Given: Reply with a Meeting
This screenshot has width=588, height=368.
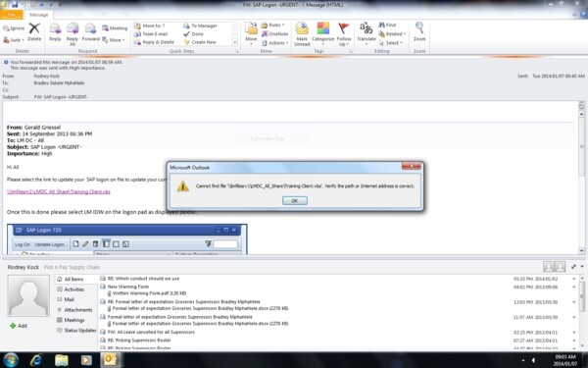Looking at the screenshot, I should click(x=115, y=28).
